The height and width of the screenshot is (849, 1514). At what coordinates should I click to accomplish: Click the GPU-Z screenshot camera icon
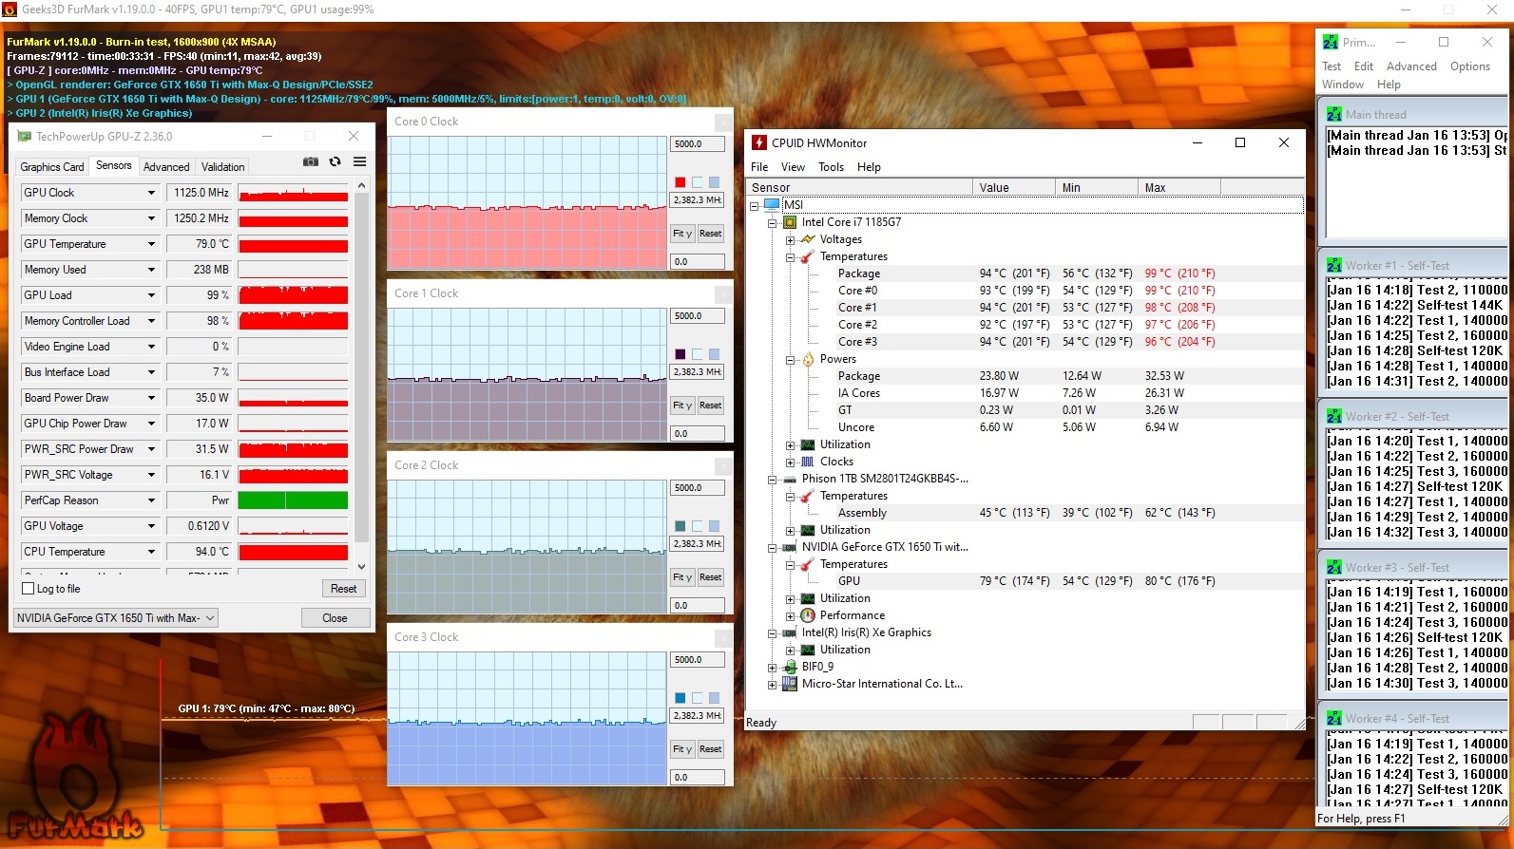tap(310, 162)
